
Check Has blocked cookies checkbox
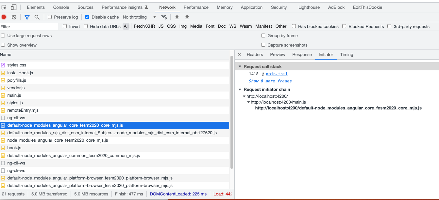tap(294, 26)
